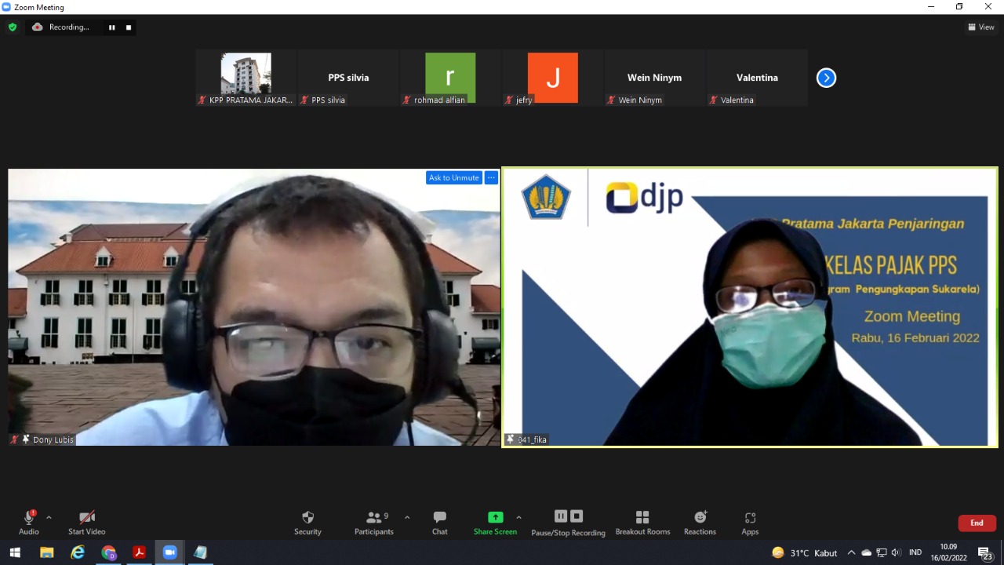Click the green encryption shield icon
The height and width of the screenshot is (565, 1004).
point(12,27)
